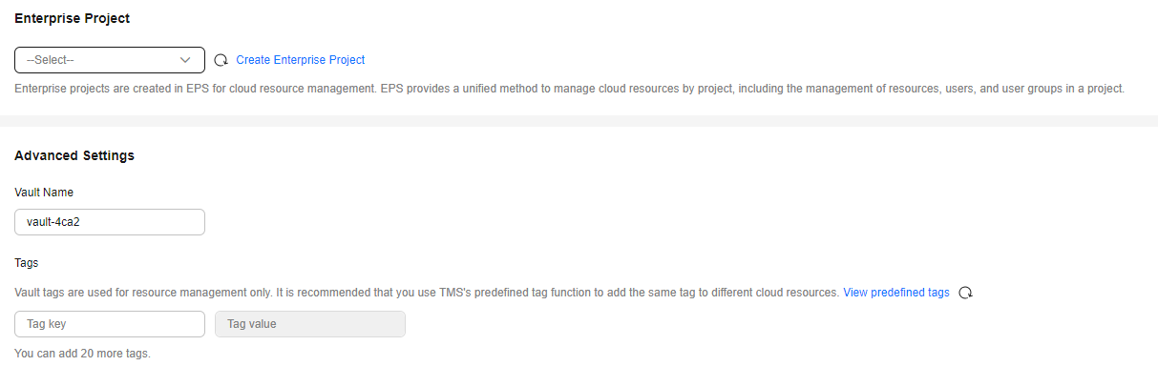Refresh the predefined tags list

(x=965, y=293)
